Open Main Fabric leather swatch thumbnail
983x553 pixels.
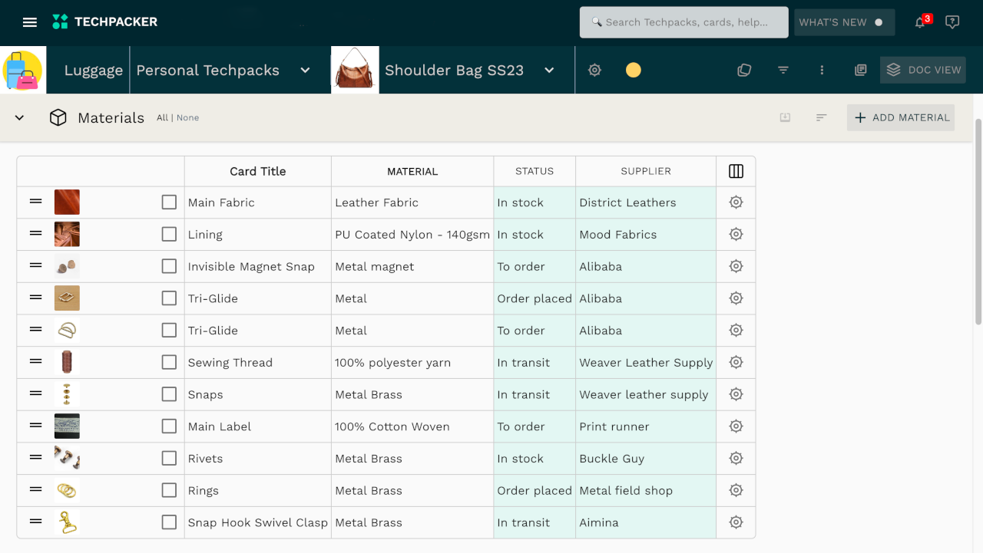click(x=67, y=202)
